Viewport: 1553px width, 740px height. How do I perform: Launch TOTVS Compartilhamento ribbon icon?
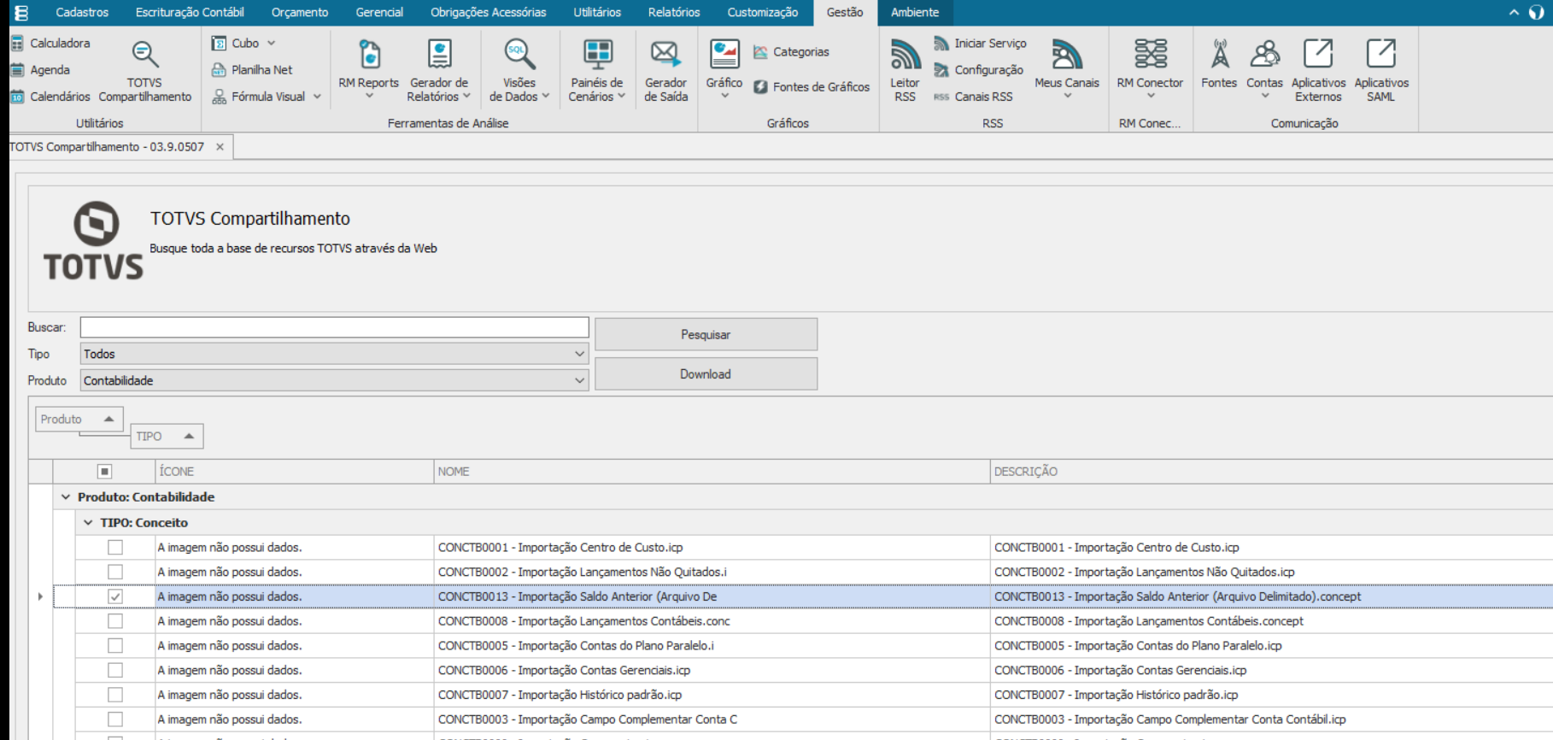point(144,71)
